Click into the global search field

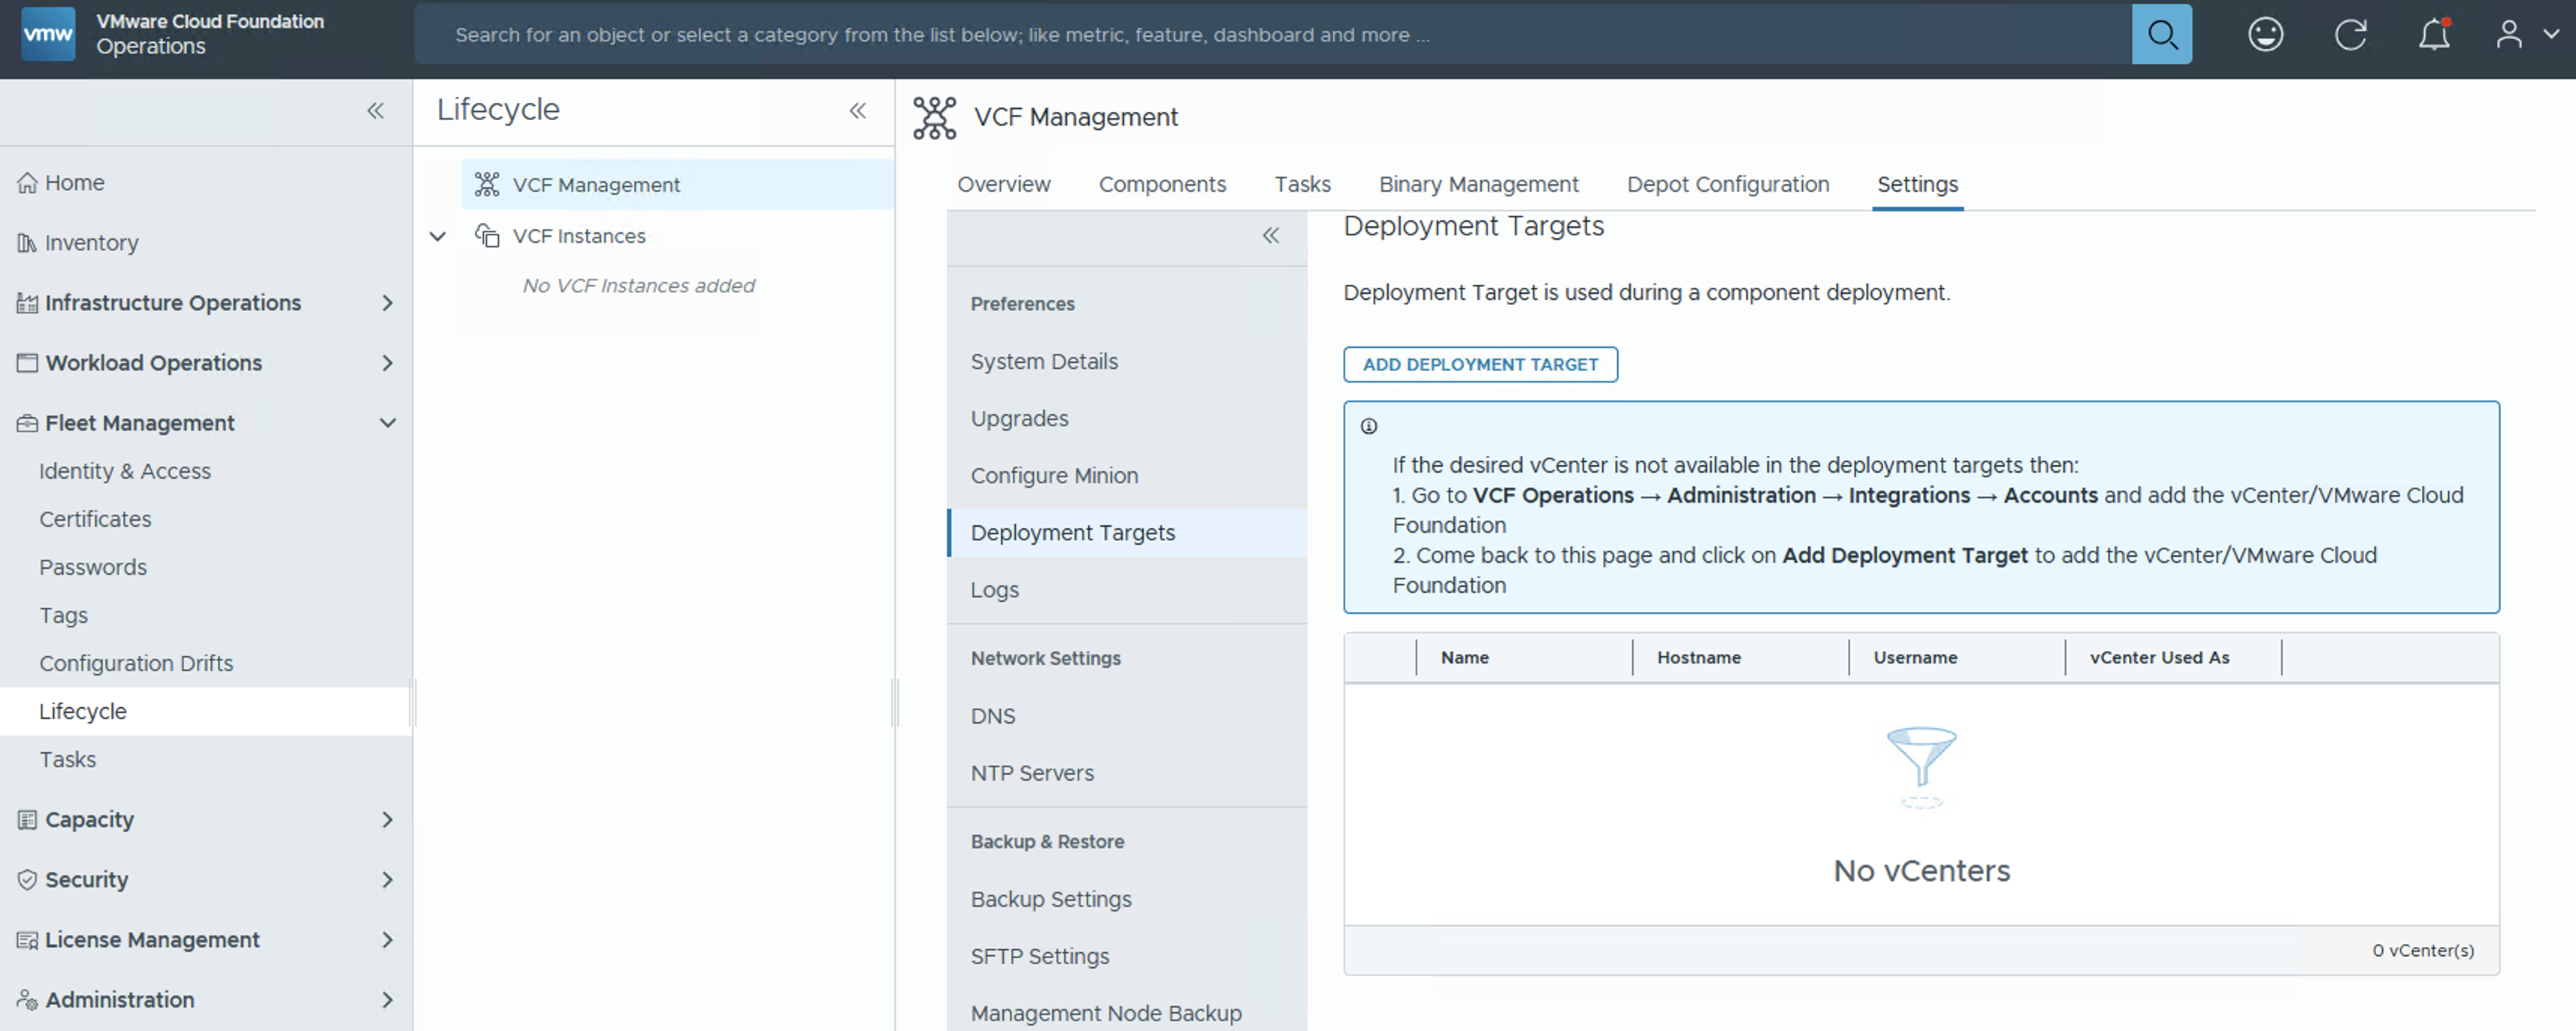1270,35
